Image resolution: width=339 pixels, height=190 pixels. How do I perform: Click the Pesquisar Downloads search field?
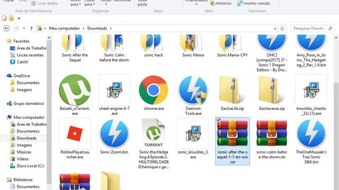[313, 28]
